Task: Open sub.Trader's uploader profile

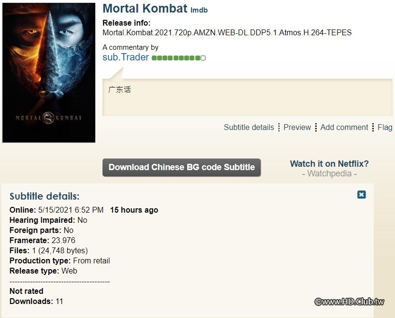Action: pyautogui.click(x=125, y=57)
